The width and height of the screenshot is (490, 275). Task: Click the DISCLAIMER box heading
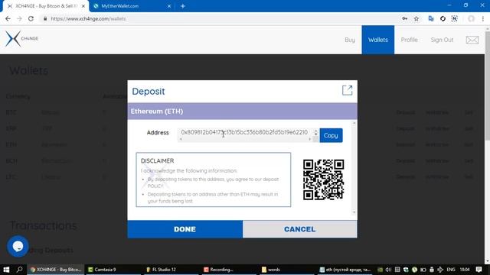click(157, 161)
